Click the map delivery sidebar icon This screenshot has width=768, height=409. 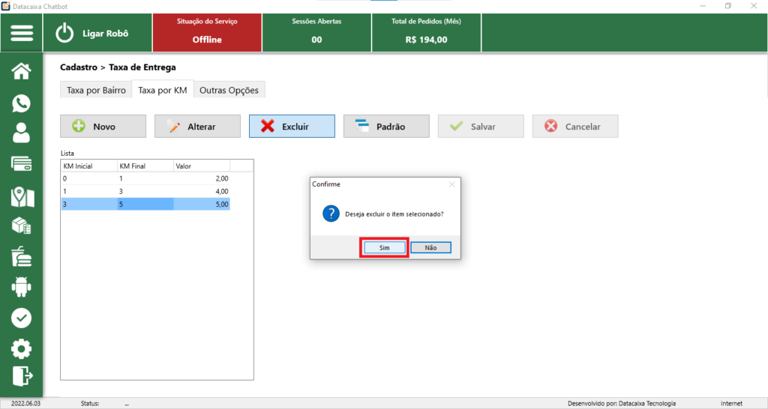coord(22,196)
